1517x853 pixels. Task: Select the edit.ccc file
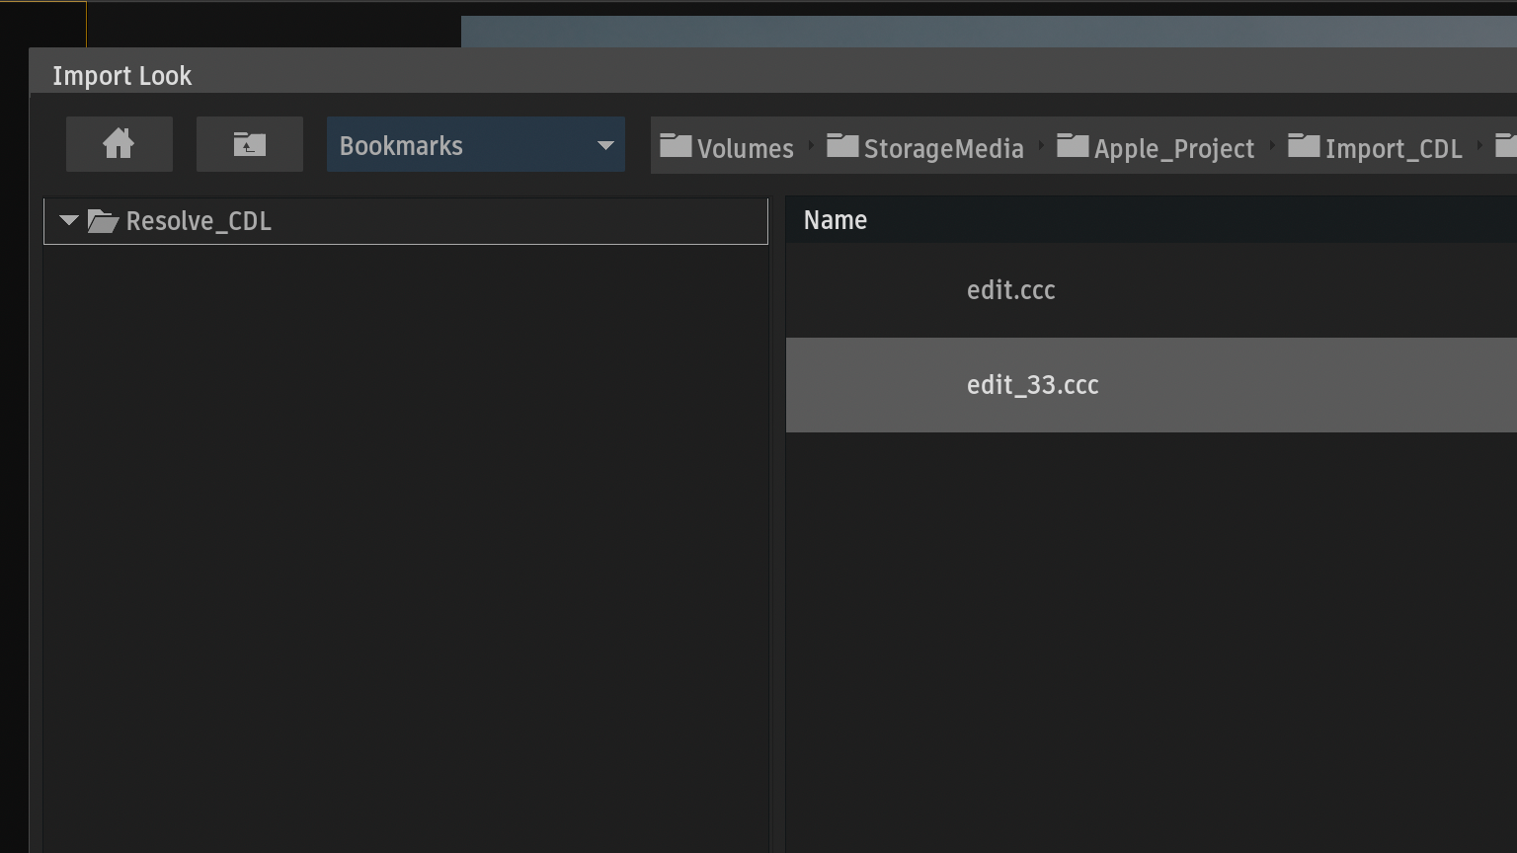pyautogui.click(x=1010, y=290)
